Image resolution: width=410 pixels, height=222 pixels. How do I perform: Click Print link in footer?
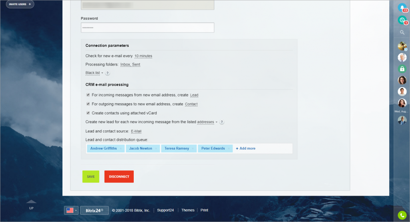tap(204, 210)
